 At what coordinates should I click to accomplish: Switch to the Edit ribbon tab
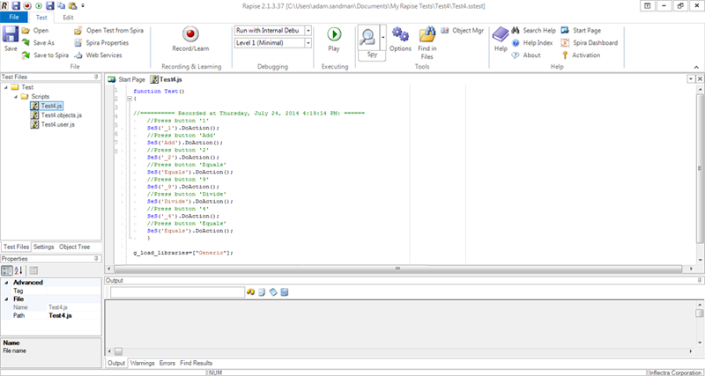tap(68, 18)
